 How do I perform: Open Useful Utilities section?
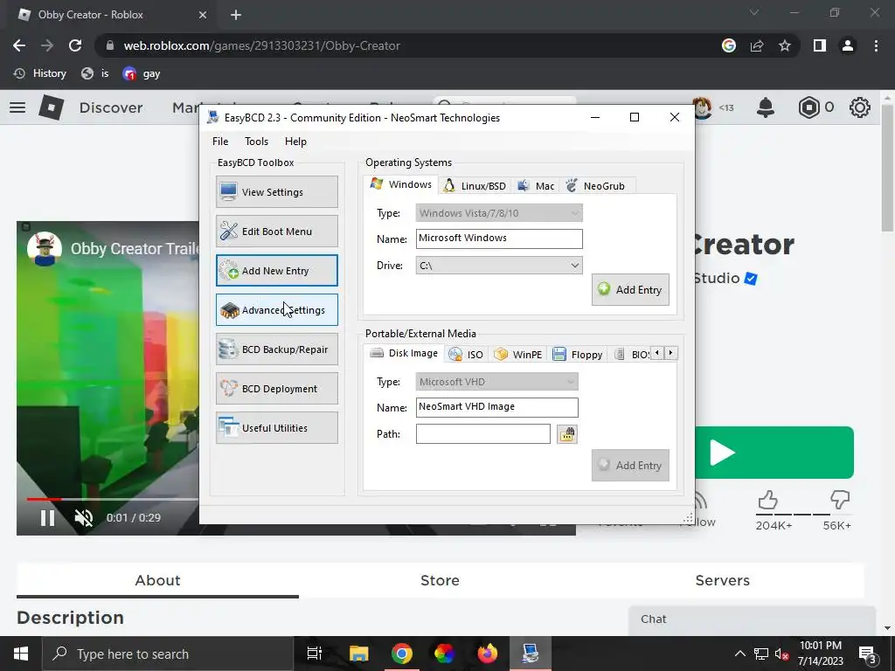point(277,428)
